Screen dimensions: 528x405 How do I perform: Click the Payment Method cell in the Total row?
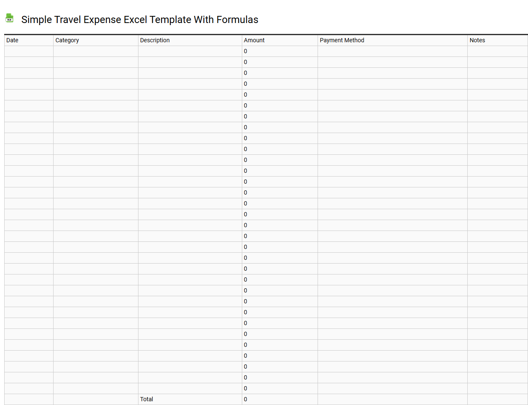392,399
